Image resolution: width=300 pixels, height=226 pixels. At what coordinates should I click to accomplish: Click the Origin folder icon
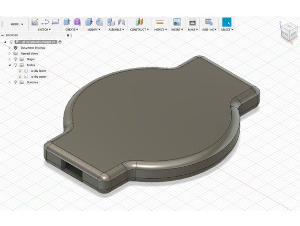(x=21, y=59)
